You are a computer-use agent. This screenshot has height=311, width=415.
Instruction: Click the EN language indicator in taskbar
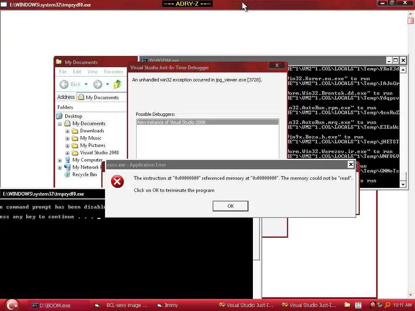tap(358, 305)
